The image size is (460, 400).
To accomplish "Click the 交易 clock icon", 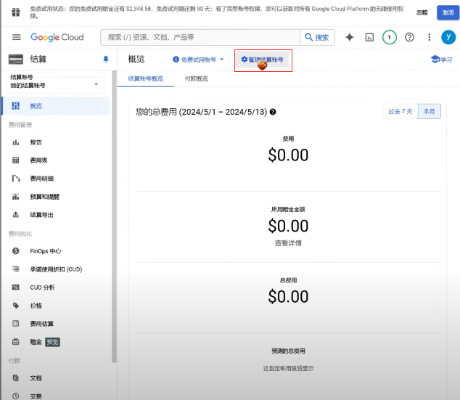I will click(x=15, y=396).
